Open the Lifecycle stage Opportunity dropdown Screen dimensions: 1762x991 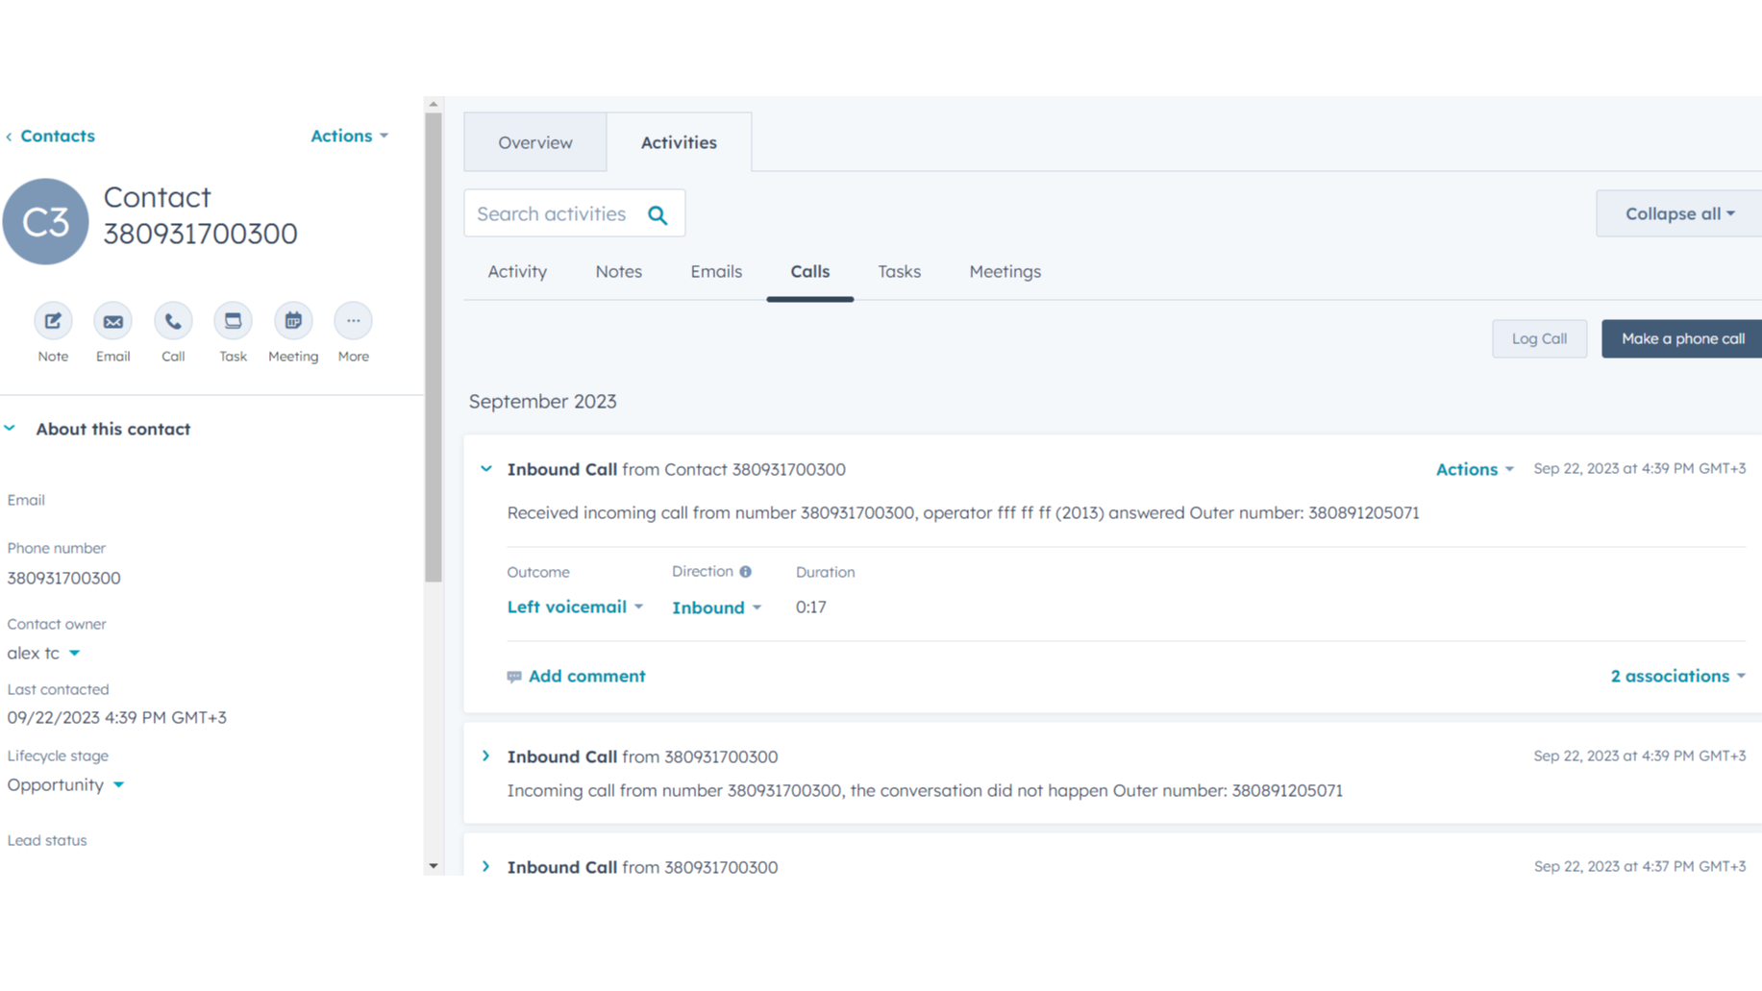[x=65, y=785]
